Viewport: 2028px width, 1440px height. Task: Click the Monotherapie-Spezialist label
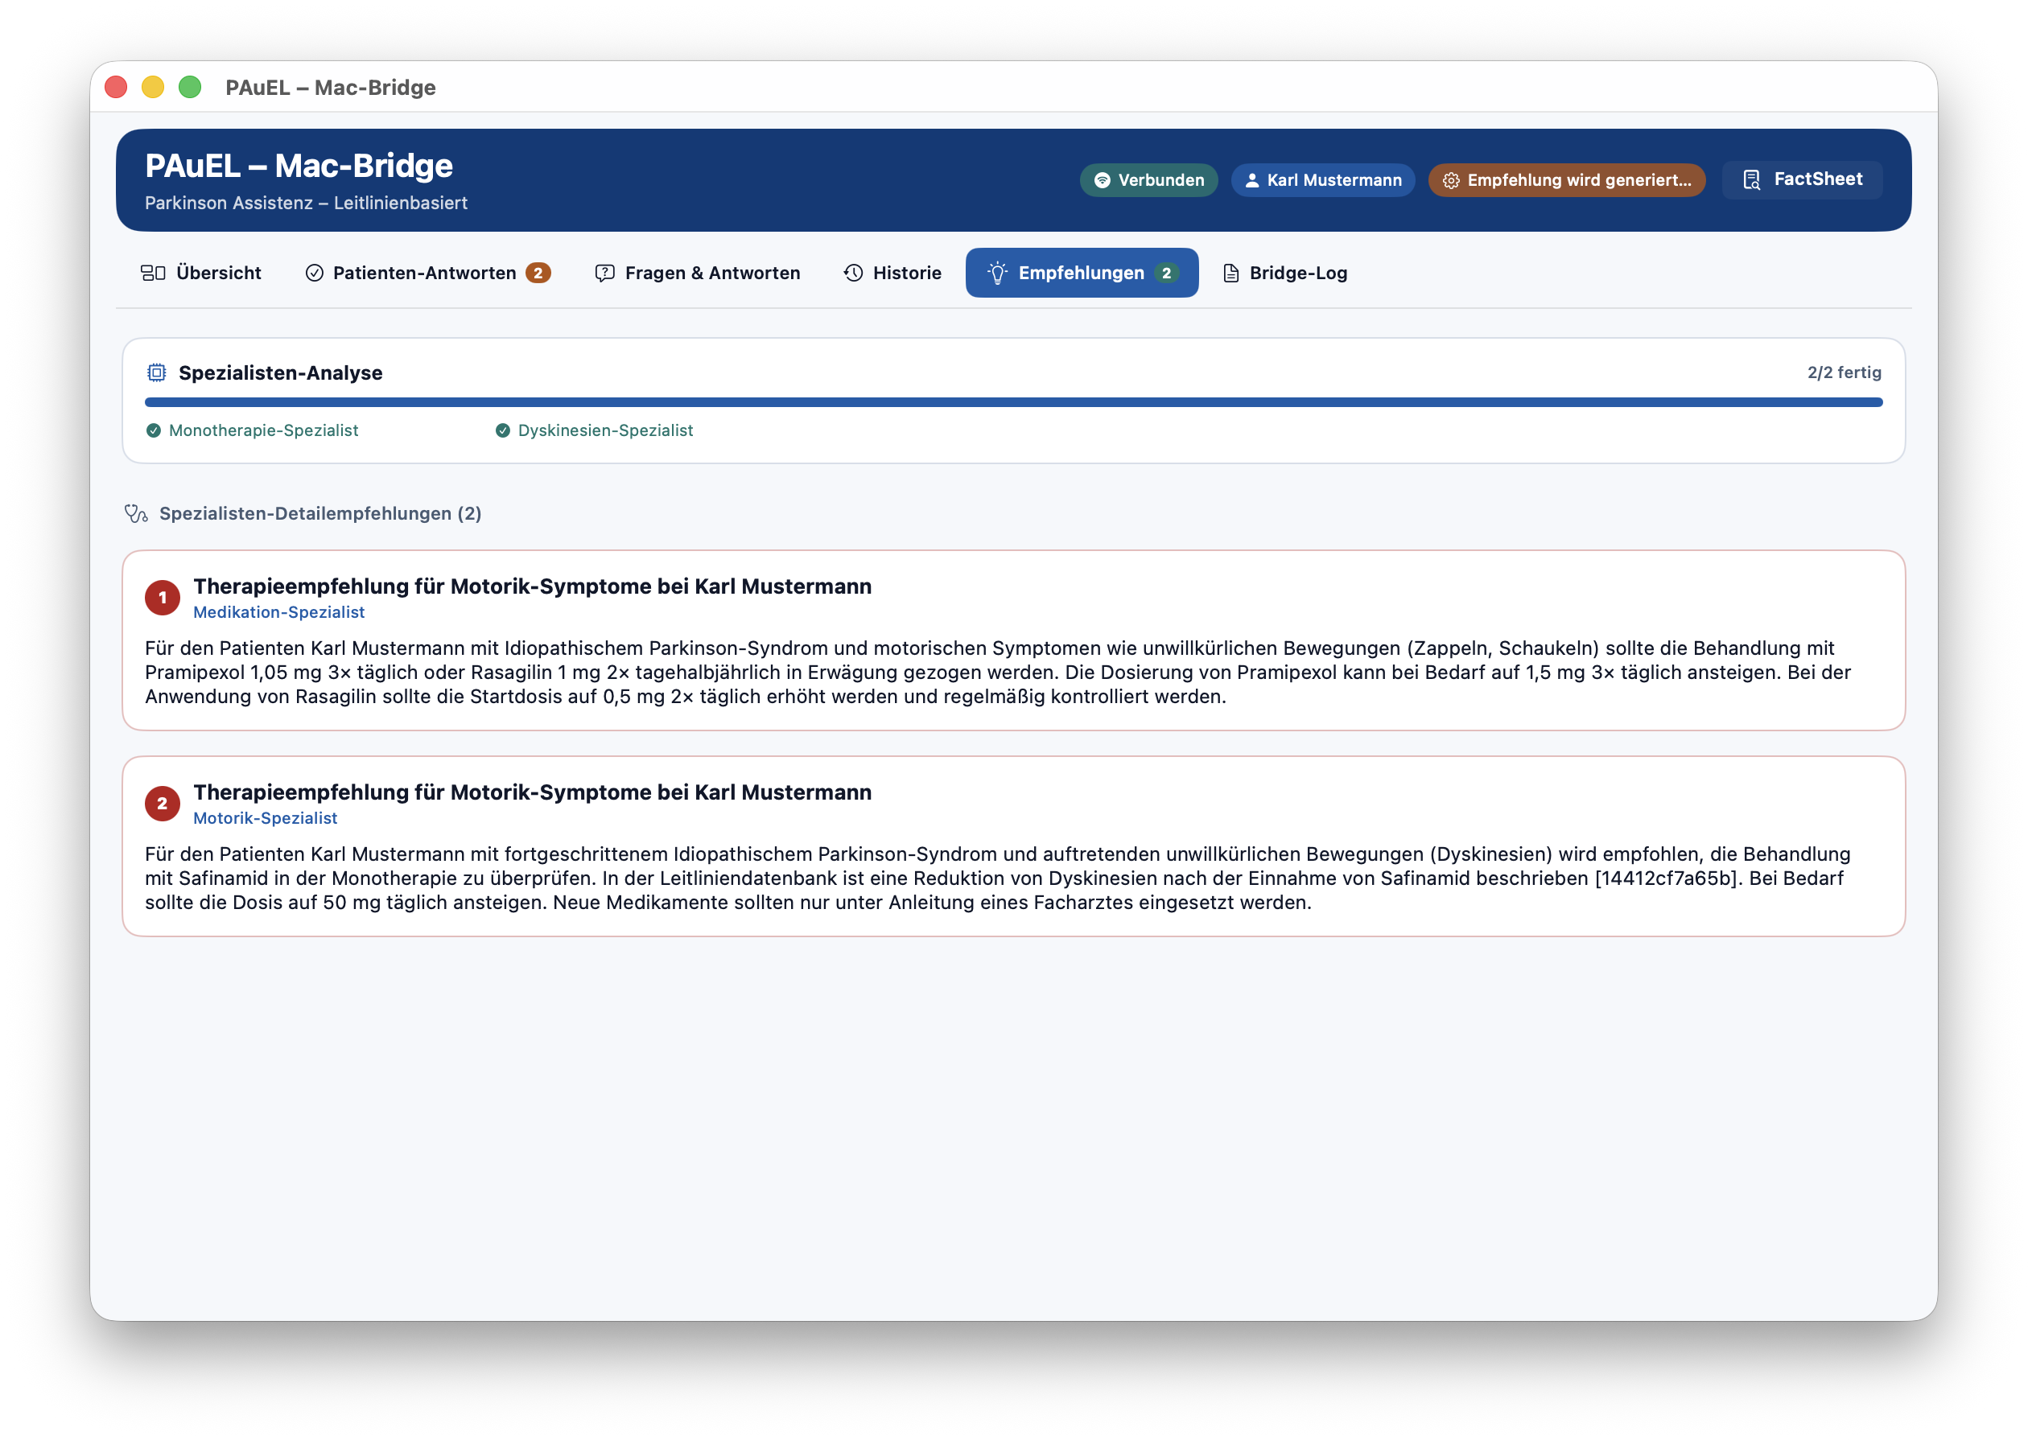click(x=263, y=430)
